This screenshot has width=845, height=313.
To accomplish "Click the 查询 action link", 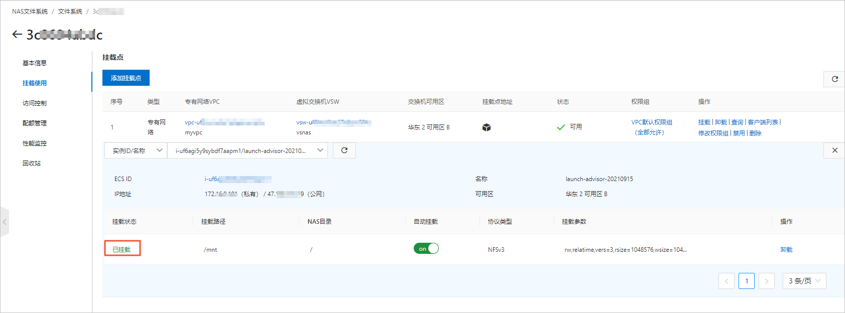I will point(738,122).
